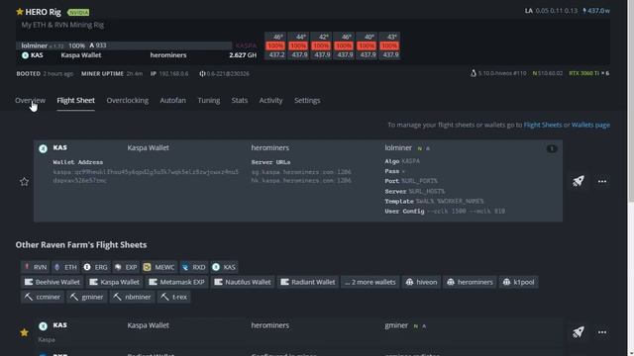The image size is (634, 356).
Task: Filter by Kaspa Wallet tag
Action: [115, 282]
